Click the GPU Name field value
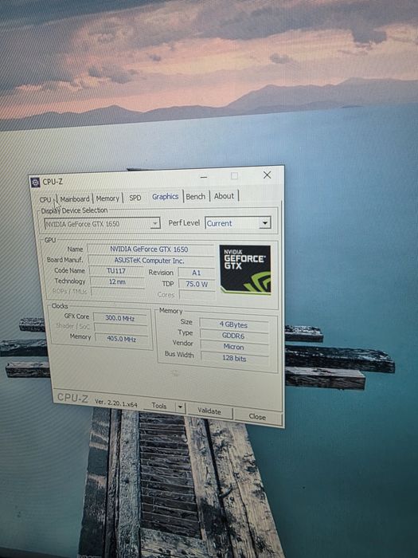Image resolution: width=418 pixels, height=558 pixels. pyautogui.click(x=150, y=249)
